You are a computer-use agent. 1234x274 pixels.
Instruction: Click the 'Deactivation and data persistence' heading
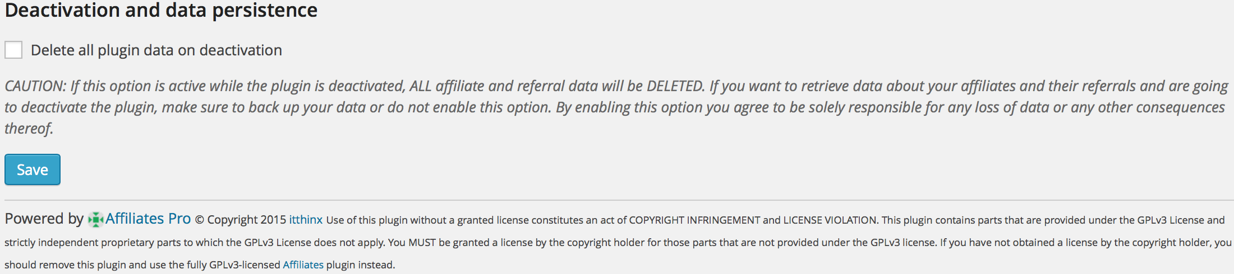pyautogui.click(x=161, y=10)
